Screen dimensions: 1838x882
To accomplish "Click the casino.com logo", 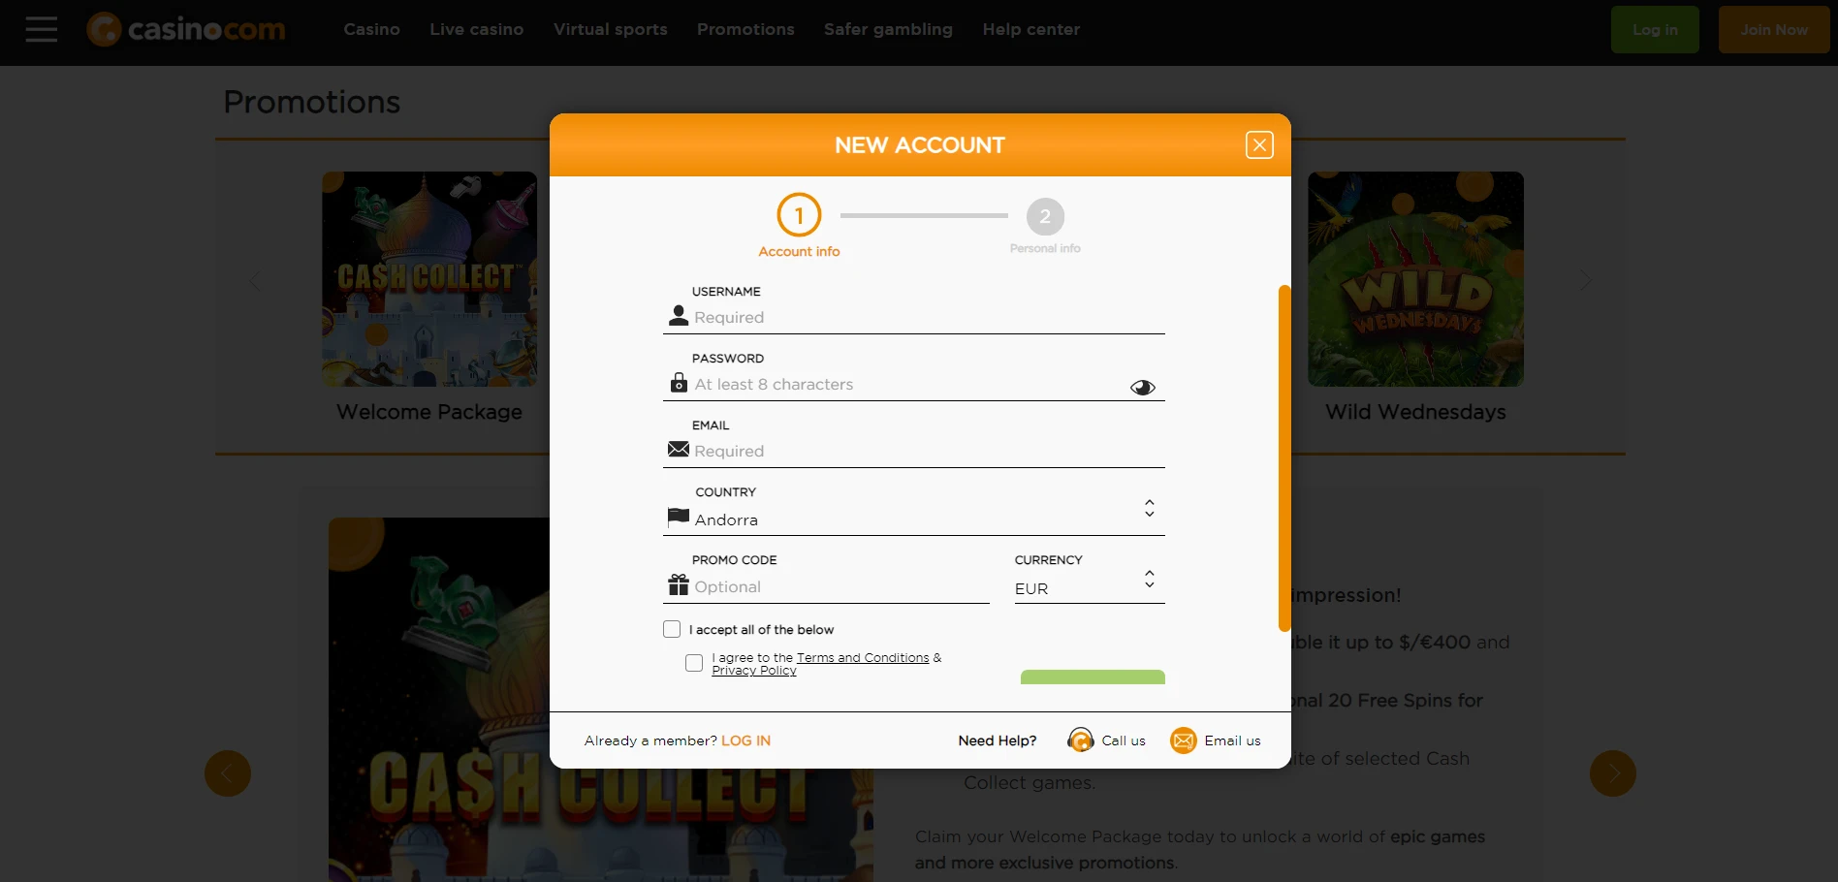I will [x=186, y=29].
